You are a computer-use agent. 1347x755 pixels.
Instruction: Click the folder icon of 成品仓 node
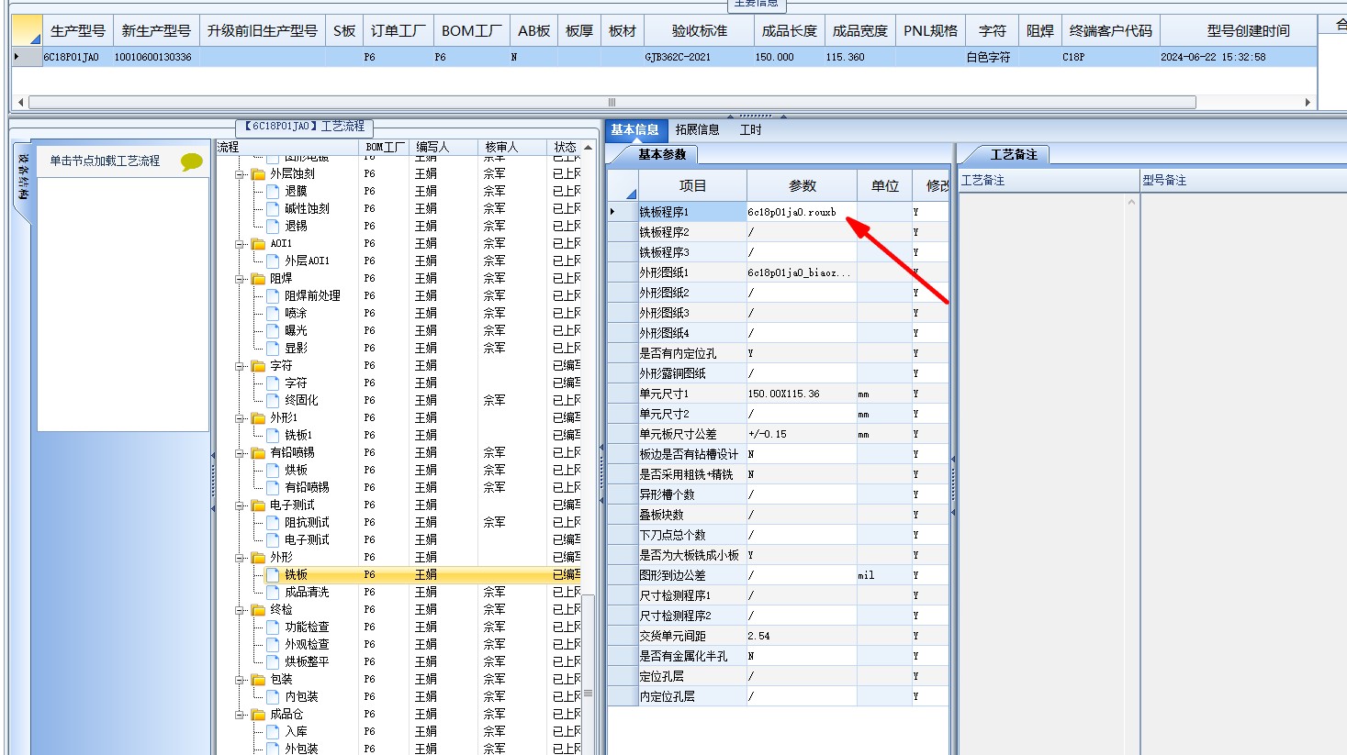click(258, 714)
